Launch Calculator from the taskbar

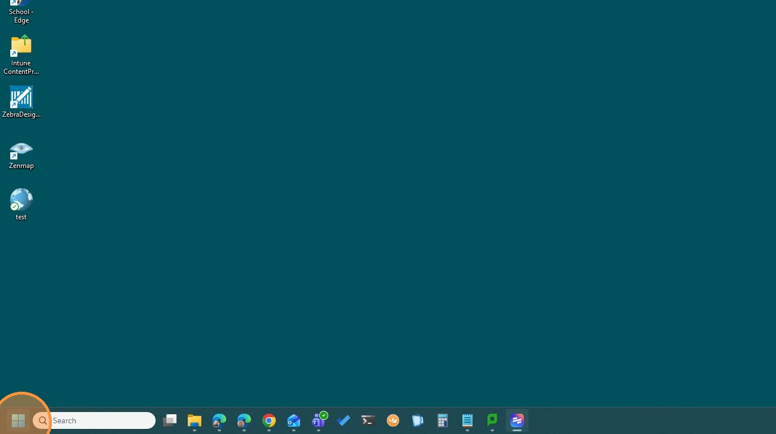pyautogui.click(x=443, y=420)
